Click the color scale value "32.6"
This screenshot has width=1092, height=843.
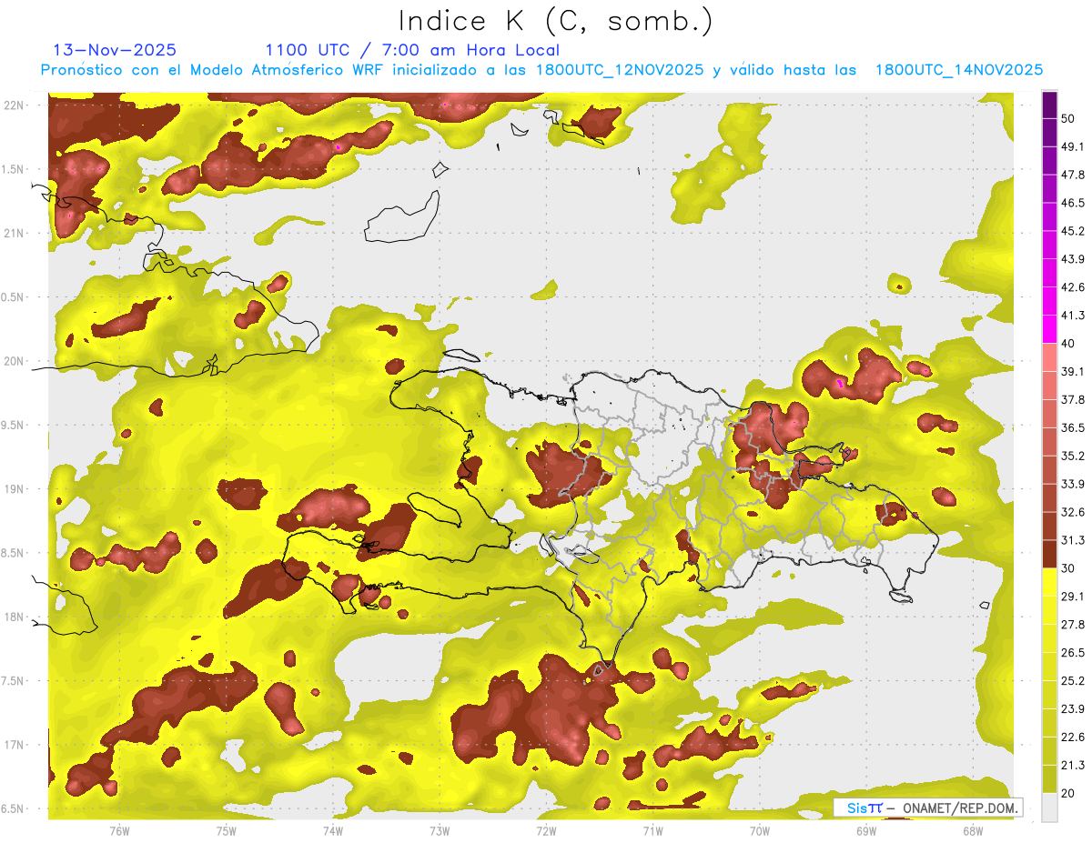tap(1072, 512)
